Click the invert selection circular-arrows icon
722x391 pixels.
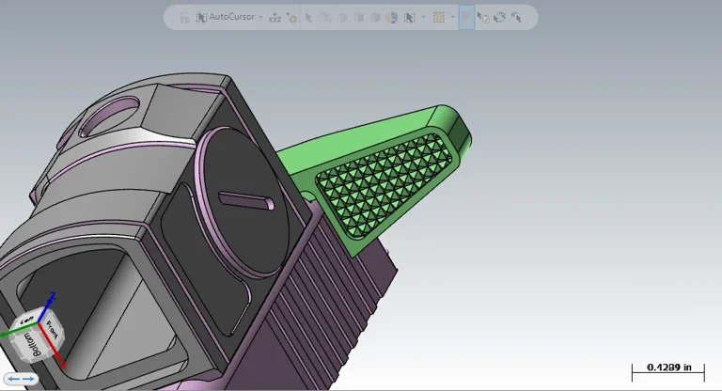[499, 17]
